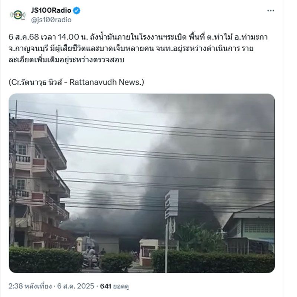Open the 641 view count

(x=105, y=286)
